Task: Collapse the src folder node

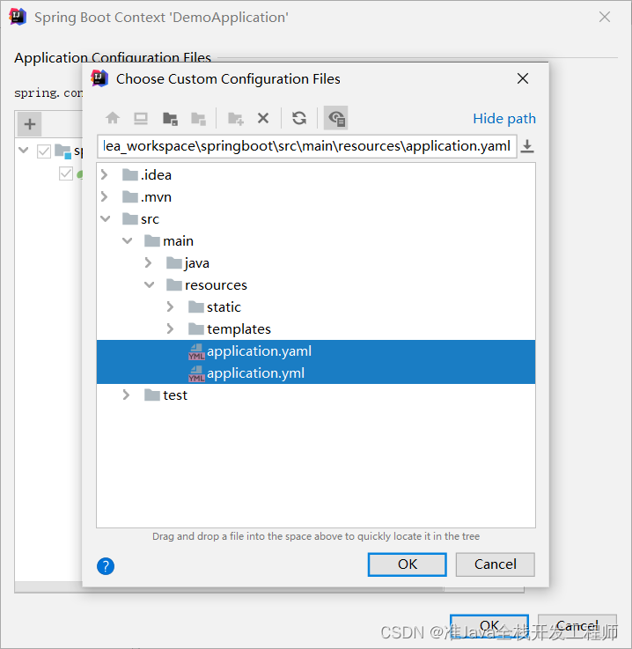Action: tap(106, 218)
